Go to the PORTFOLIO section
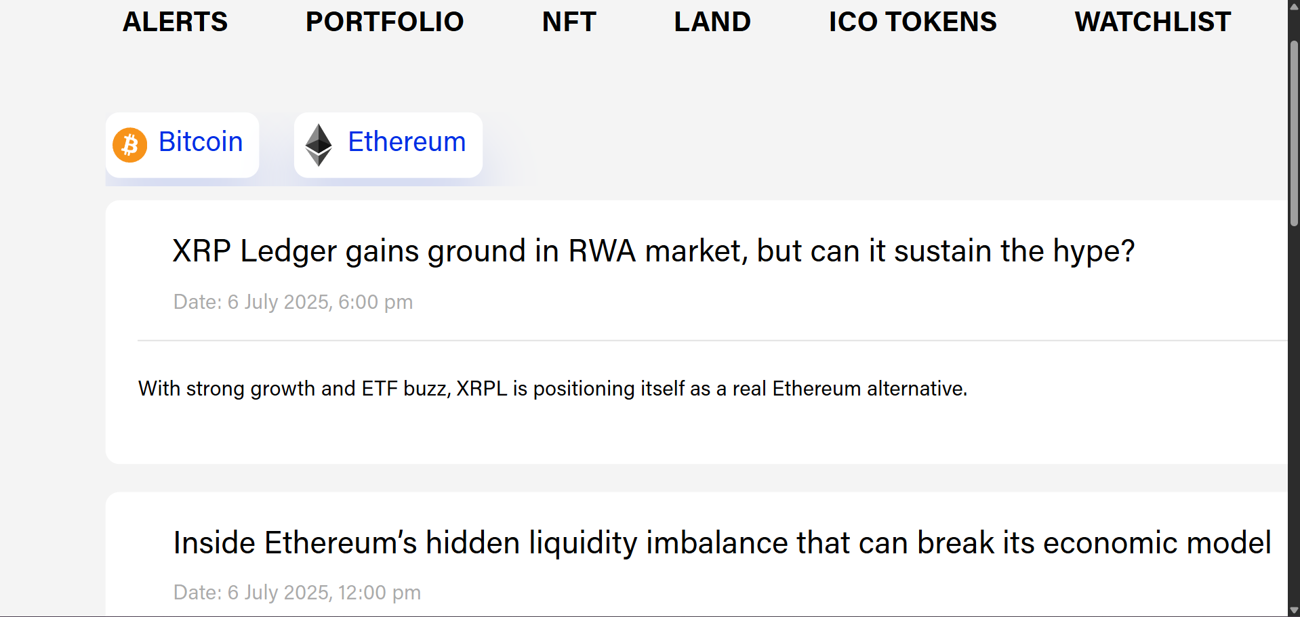Viewport: 1300px width, 617px height. (x=384, y=22)
